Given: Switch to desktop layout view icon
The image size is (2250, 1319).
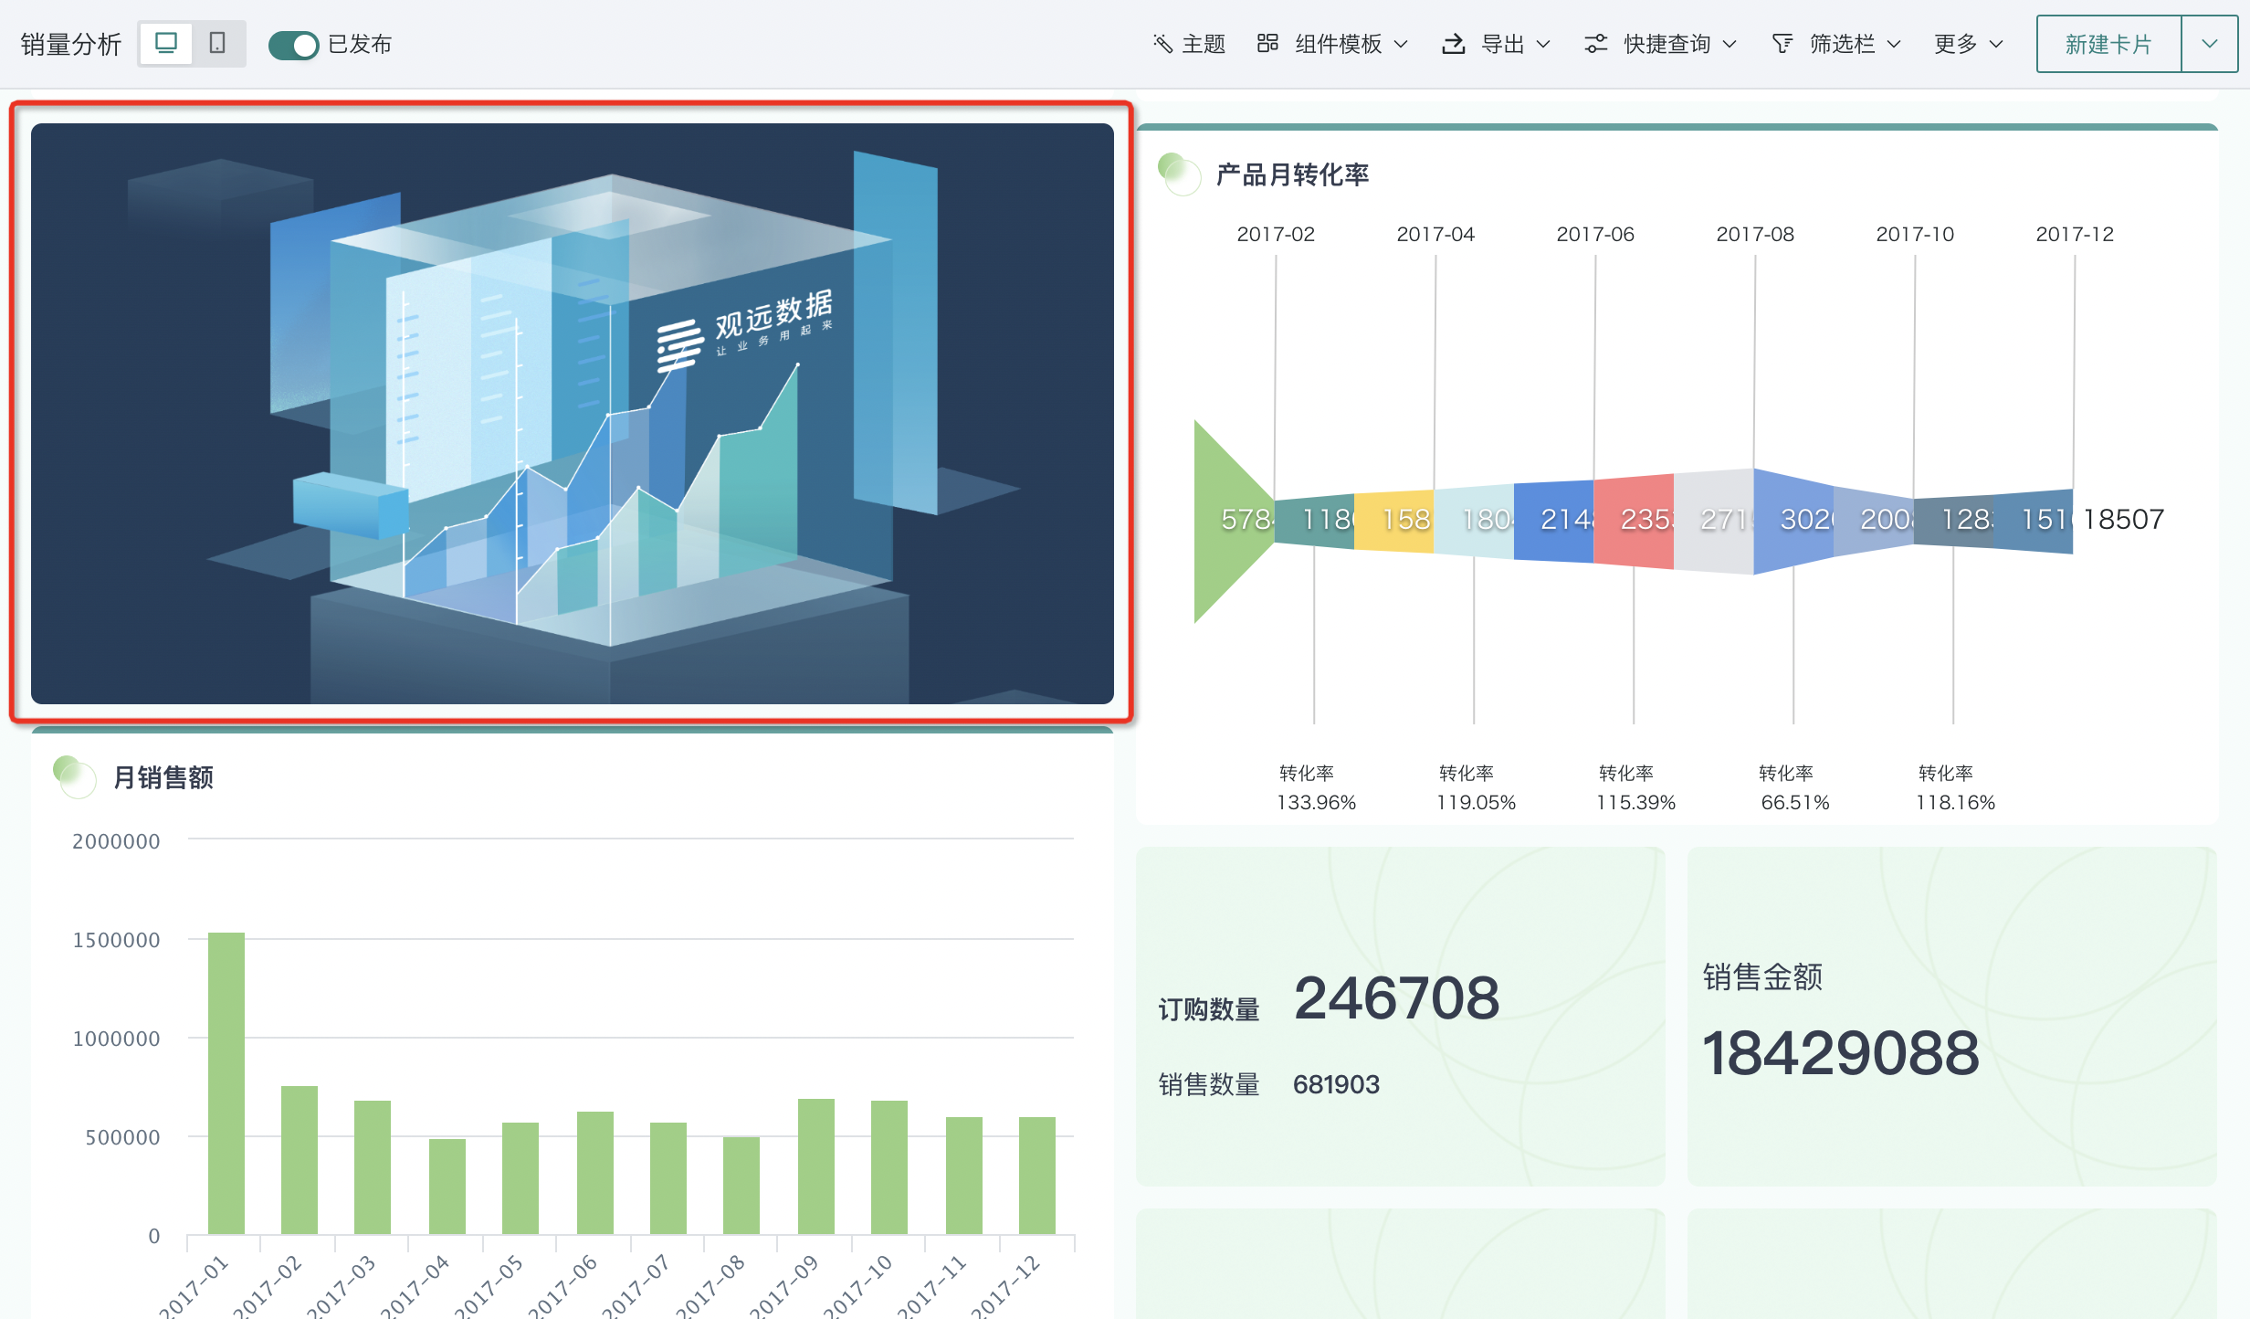Looking at the screenshot, I should click(x=166, y=43).
